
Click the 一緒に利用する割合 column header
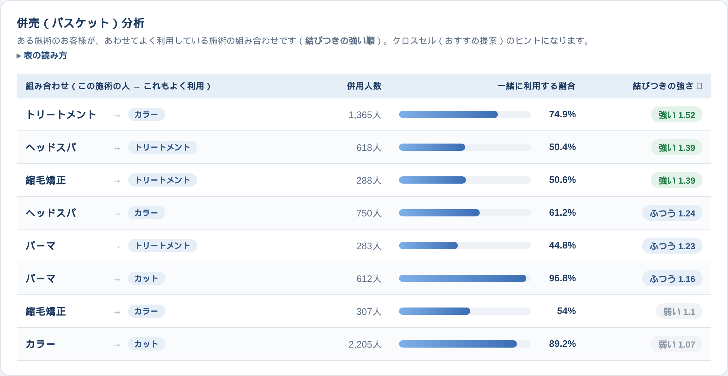(x=536, y=86)
